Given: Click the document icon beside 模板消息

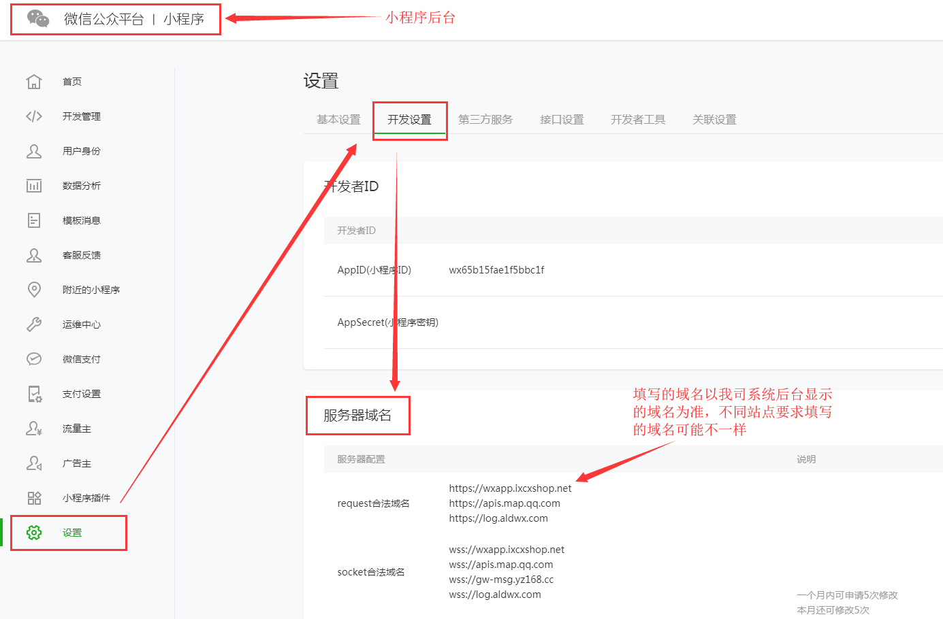Looking at the screenshot, I should [x=34, y=220].
